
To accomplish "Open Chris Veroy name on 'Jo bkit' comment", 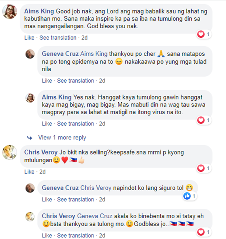I will [41, 152].
